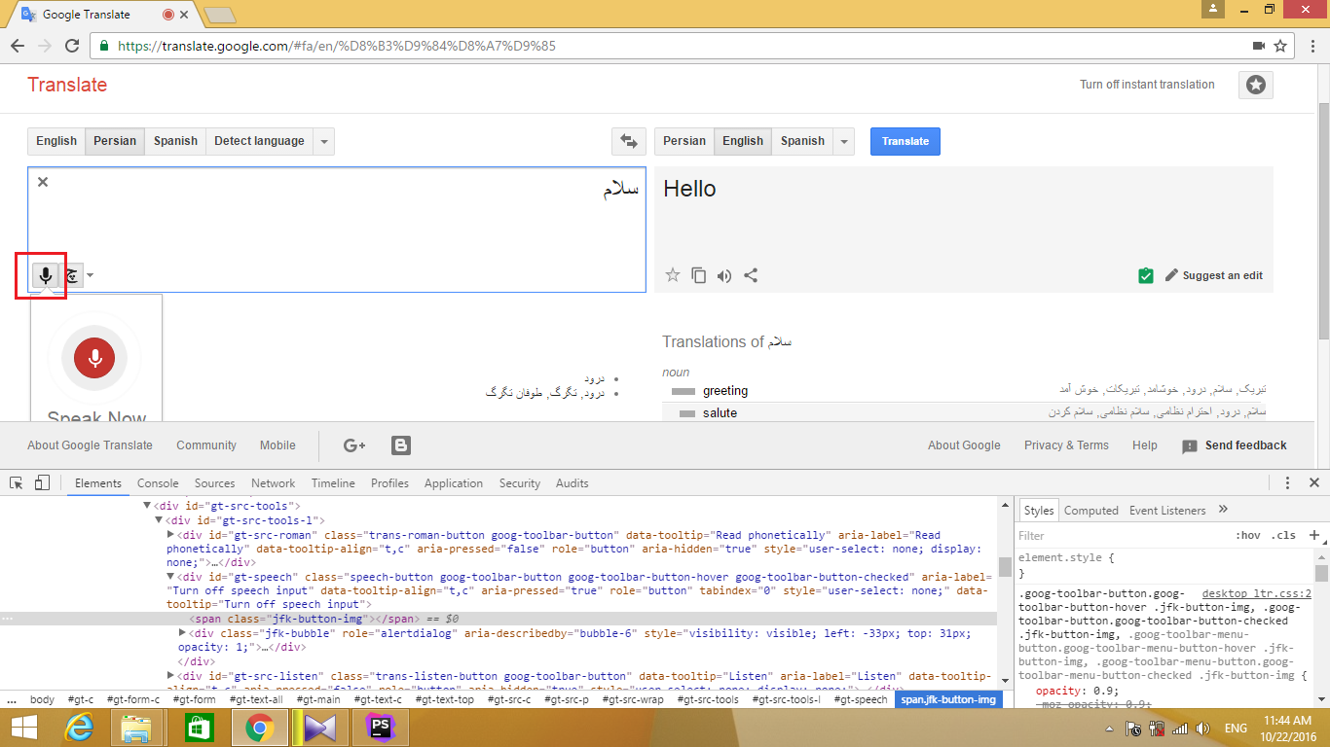Open the Blogger footer icon

[401, 445]
